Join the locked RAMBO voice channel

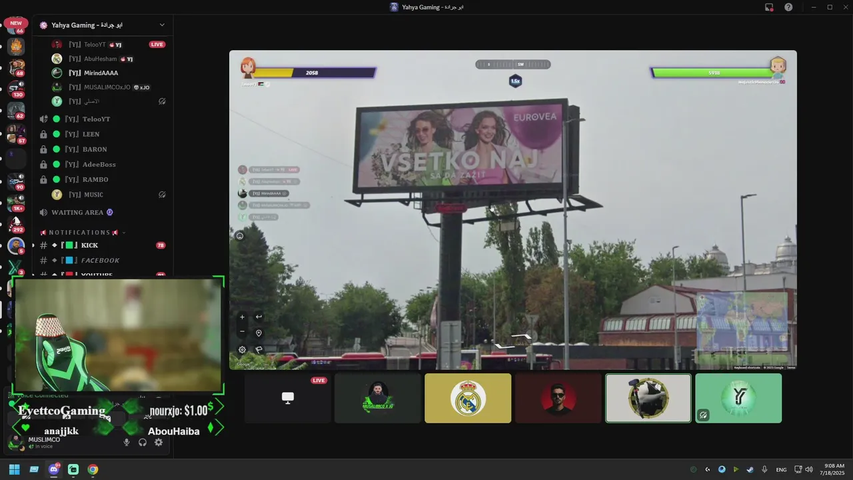point(102,179)
